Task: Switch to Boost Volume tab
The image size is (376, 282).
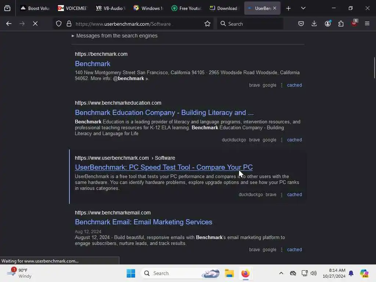Action: pos(35,8)
